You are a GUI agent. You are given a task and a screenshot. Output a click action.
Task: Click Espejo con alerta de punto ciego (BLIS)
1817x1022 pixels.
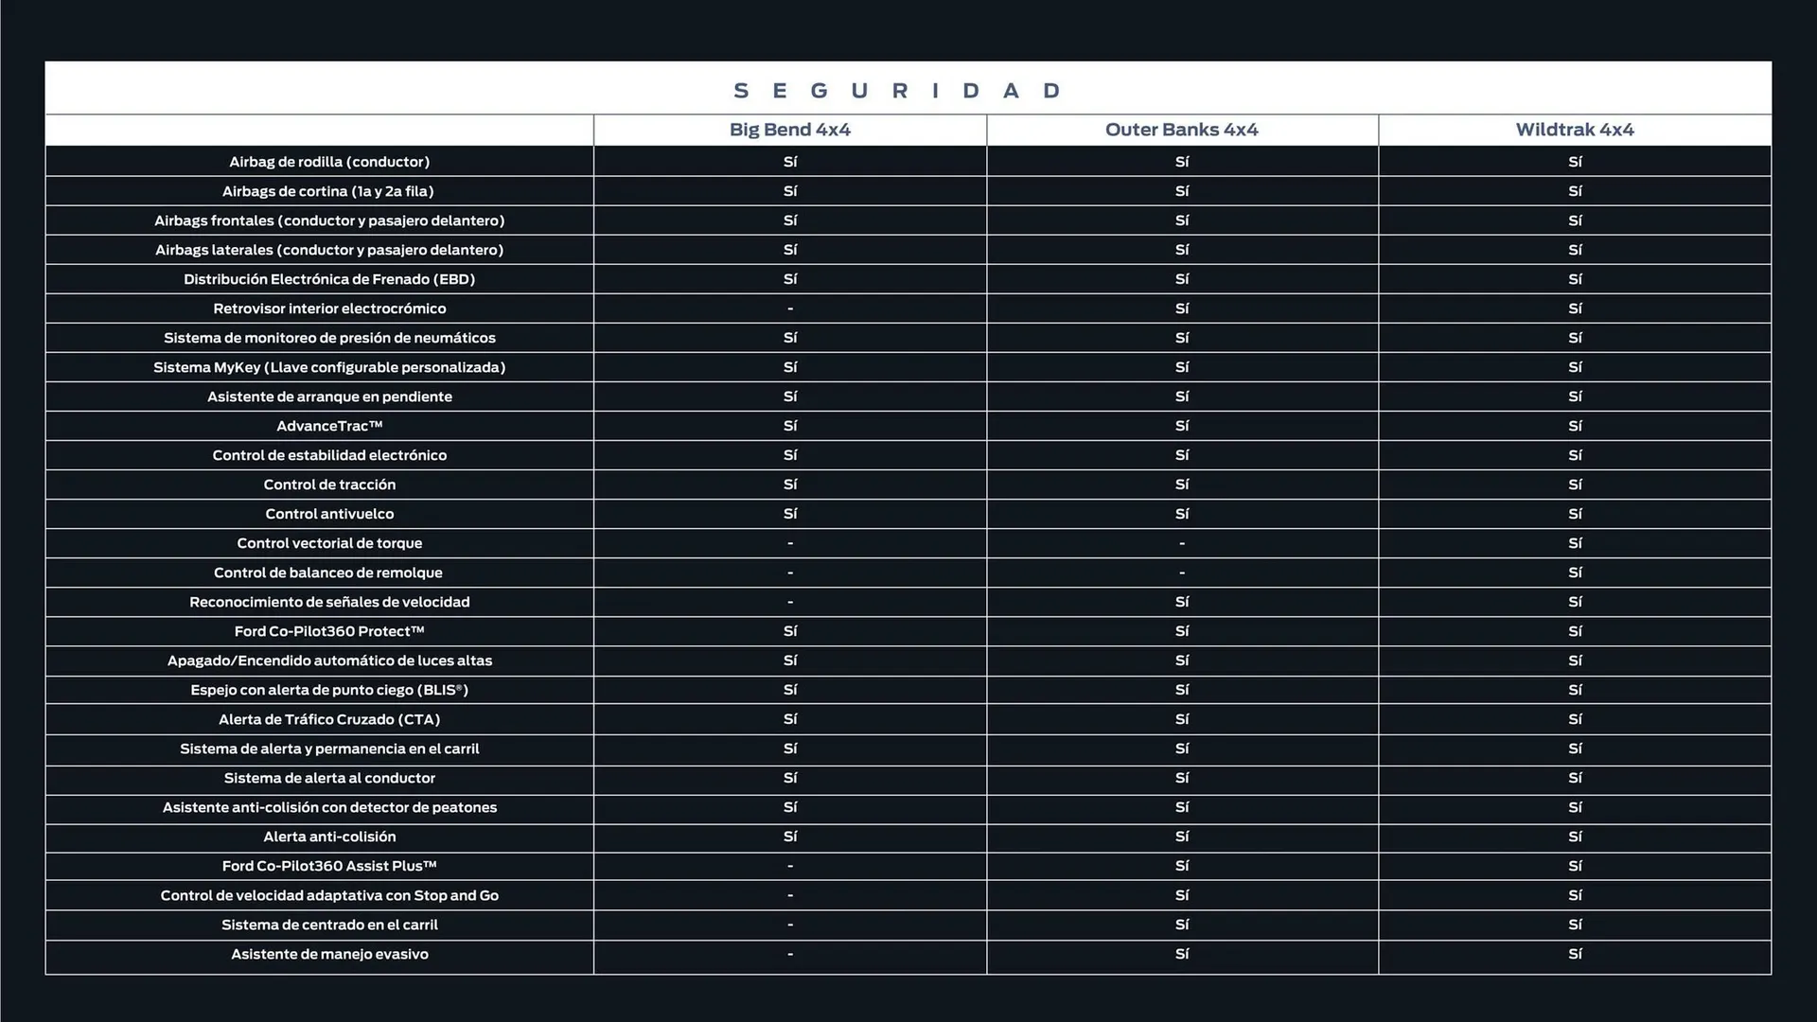329,690
